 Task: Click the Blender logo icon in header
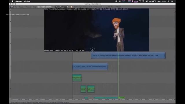pos(71,7)
